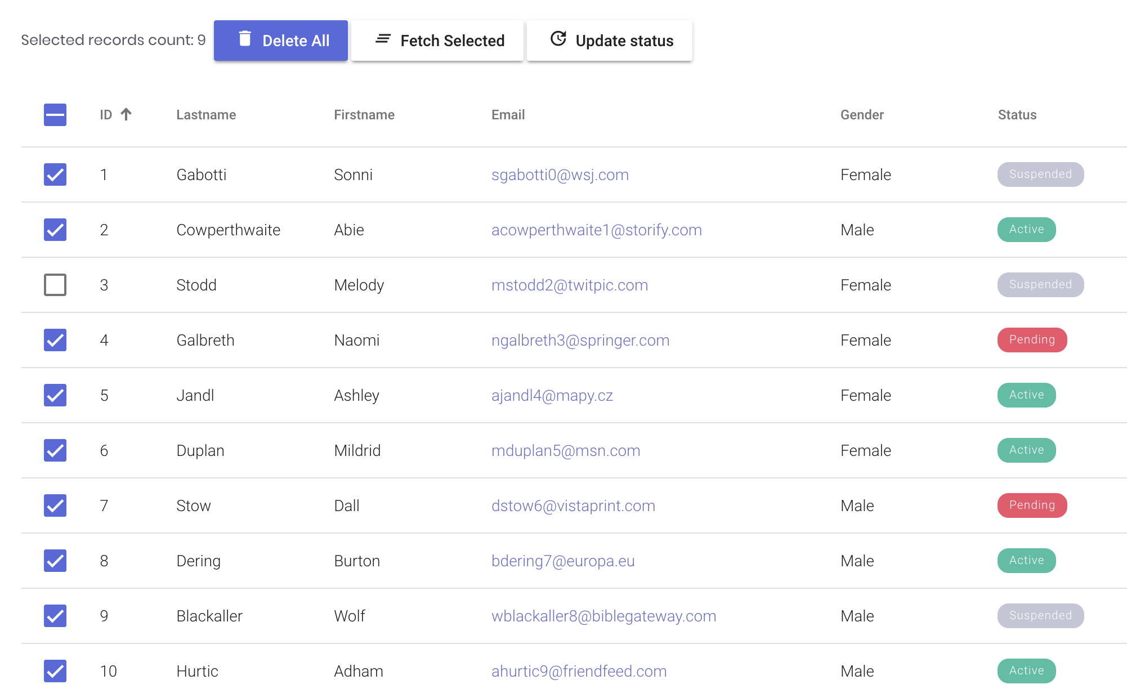Sort table by Email column header
1127x698 pixels.
pyautogui.click(x=508, y=115)
